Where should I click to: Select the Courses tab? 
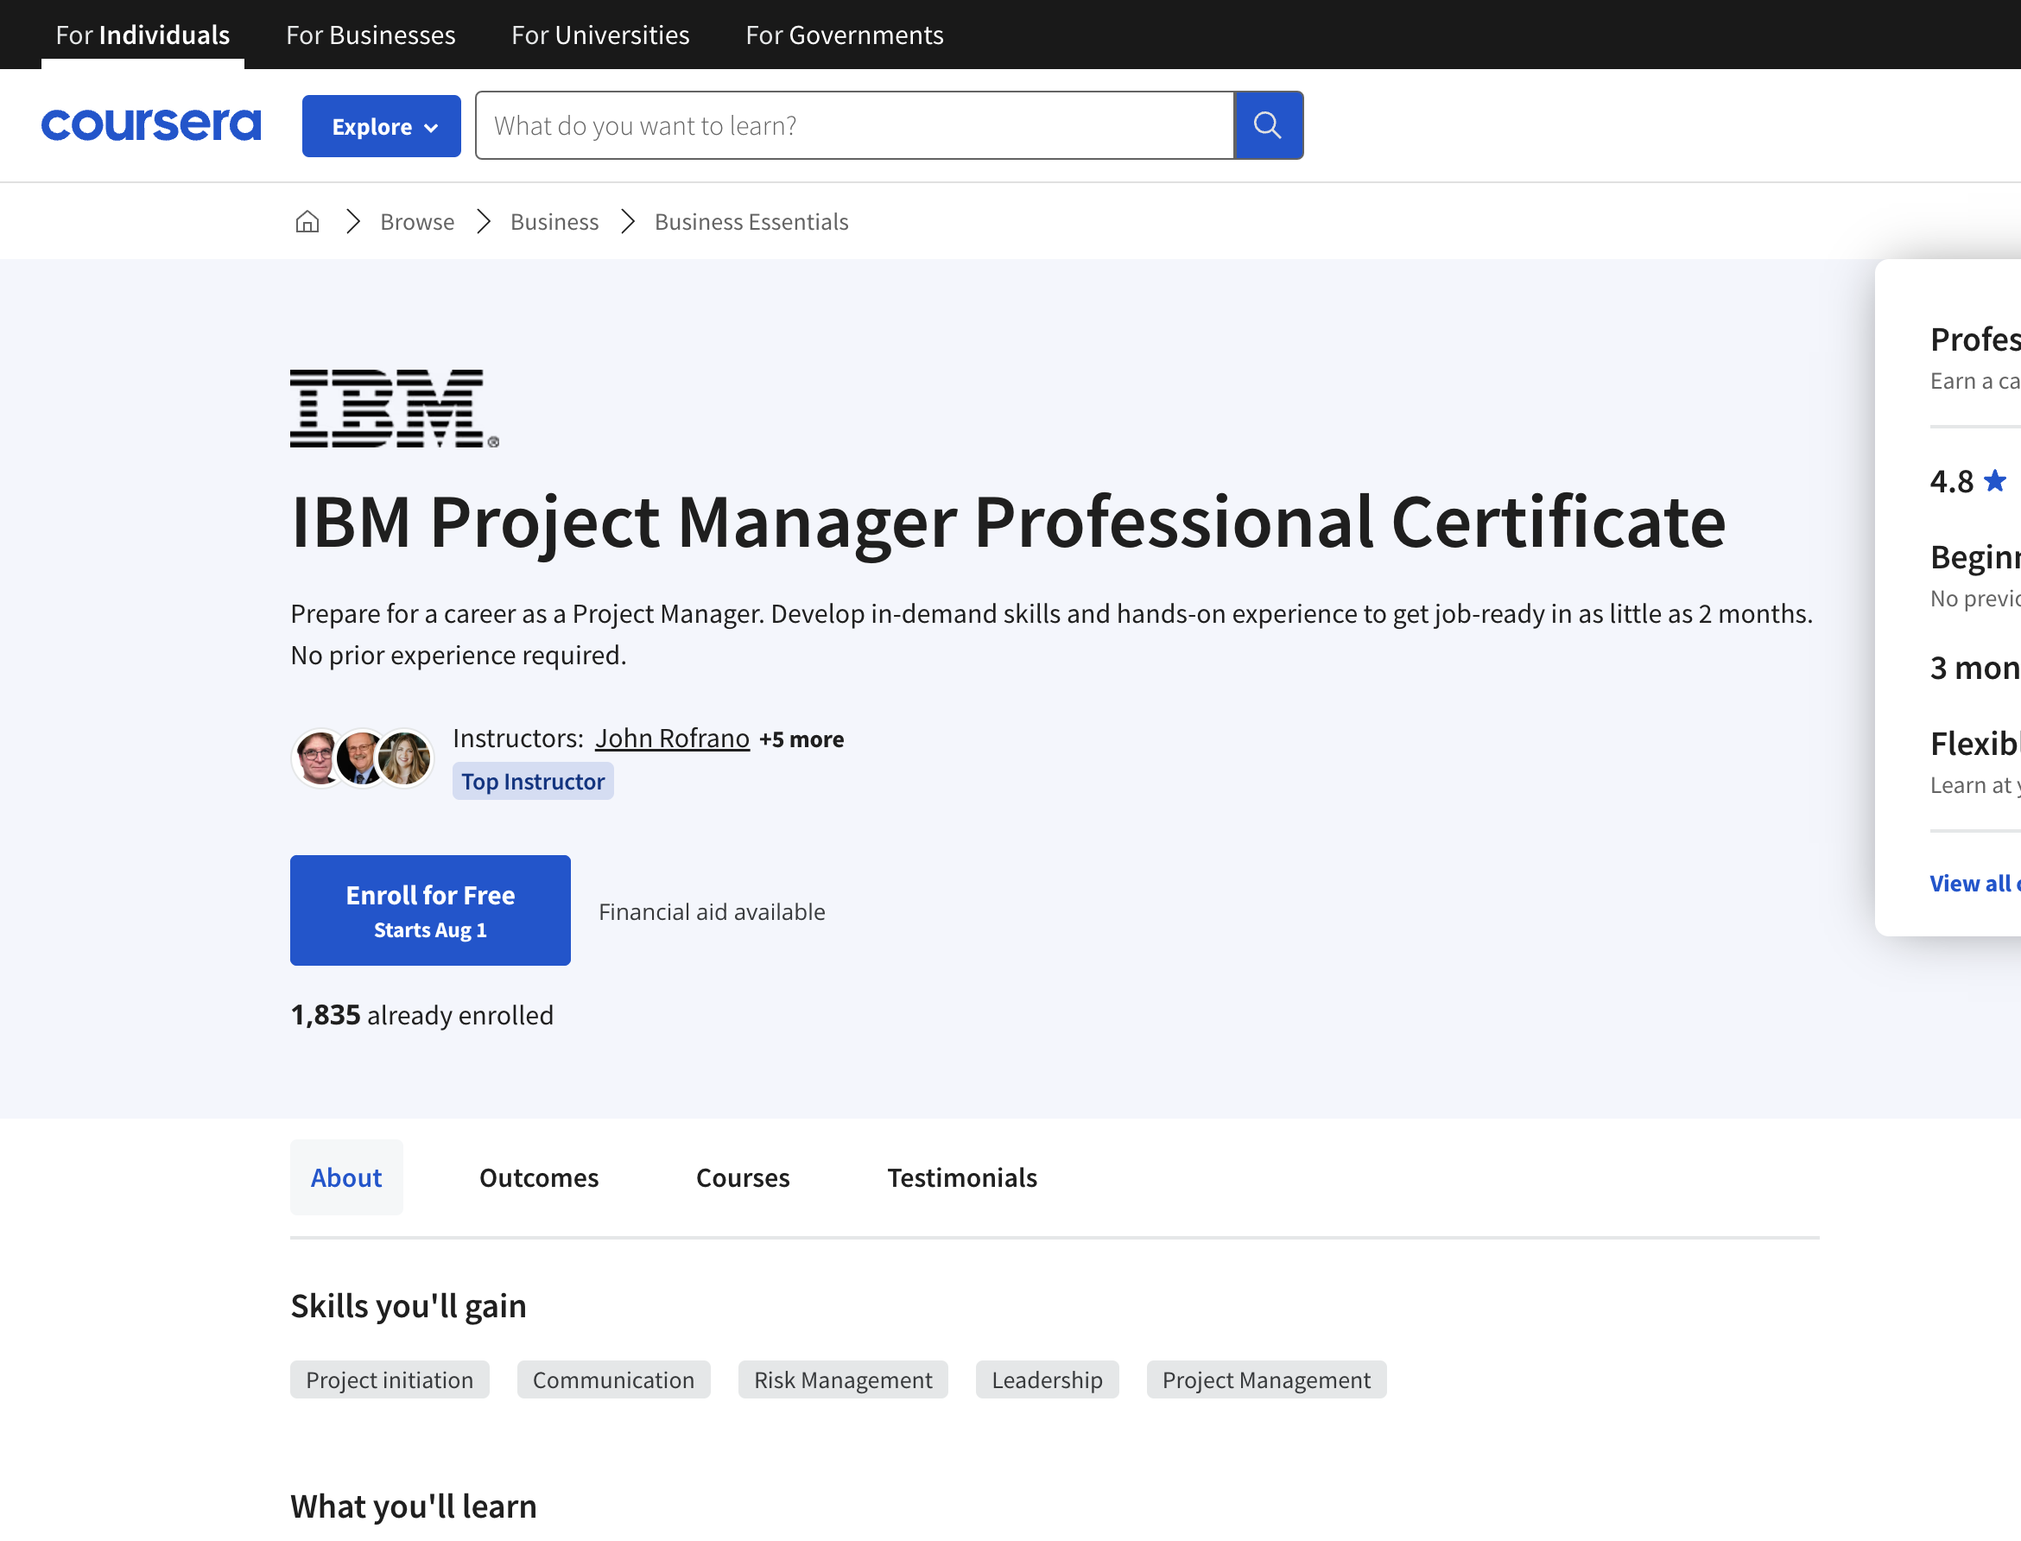click(743, 1177)
